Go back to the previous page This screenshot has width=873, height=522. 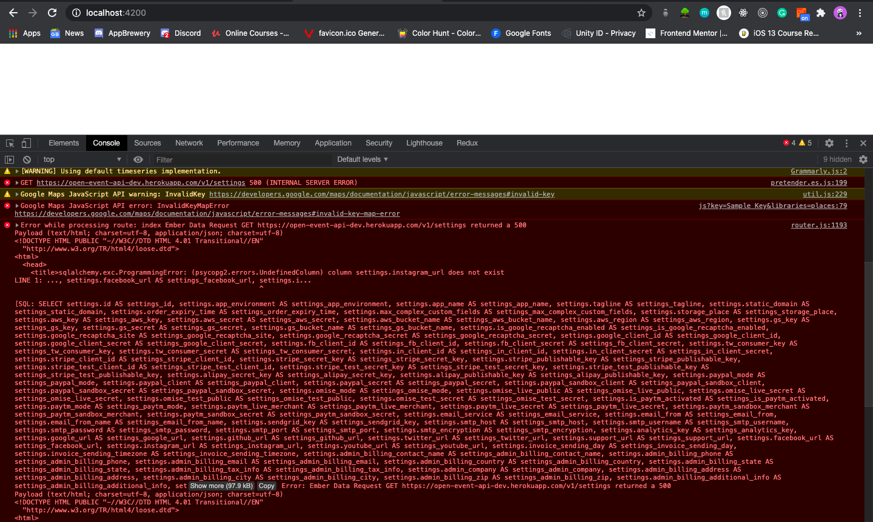click(x=13, y=13)
